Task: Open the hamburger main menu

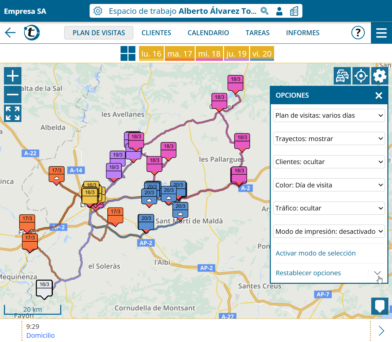Action: tap(381, 33)
